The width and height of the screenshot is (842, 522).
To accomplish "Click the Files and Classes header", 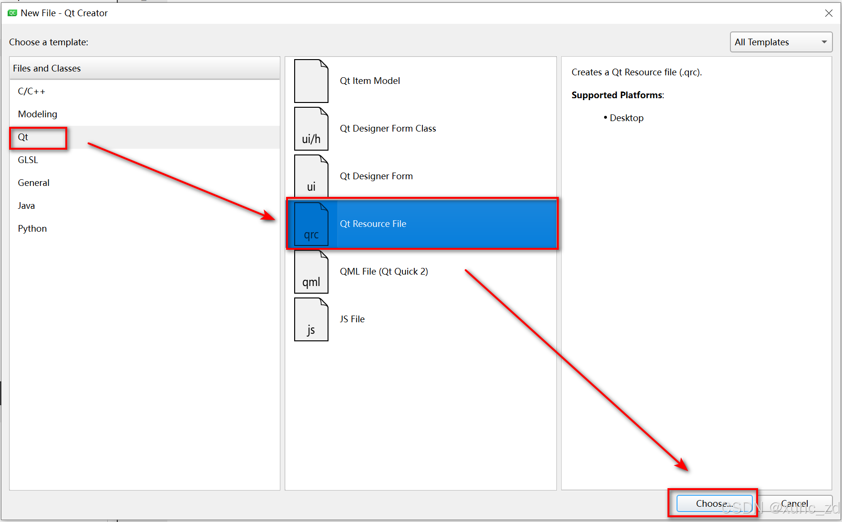I will [144, 68].
